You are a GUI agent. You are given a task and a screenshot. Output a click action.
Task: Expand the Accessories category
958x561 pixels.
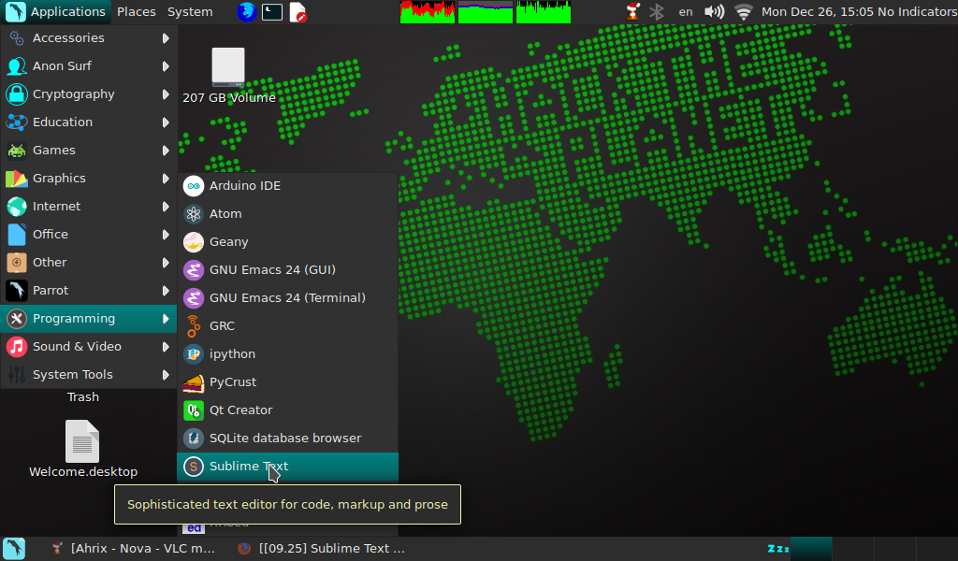point(89,37)
